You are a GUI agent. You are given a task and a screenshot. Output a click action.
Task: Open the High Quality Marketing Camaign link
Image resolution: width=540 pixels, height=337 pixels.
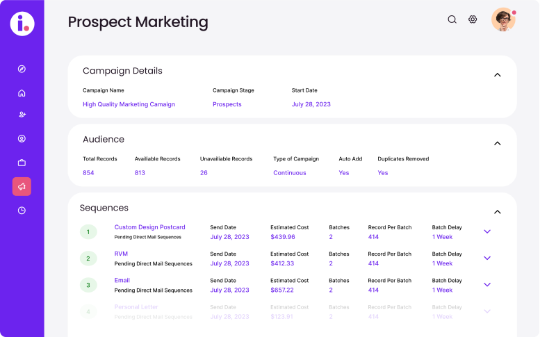click(x=129, y=104)
